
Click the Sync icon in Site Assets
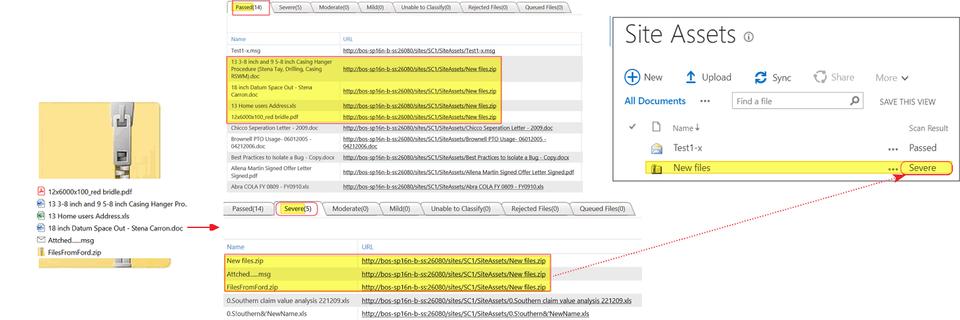(761, 78)
